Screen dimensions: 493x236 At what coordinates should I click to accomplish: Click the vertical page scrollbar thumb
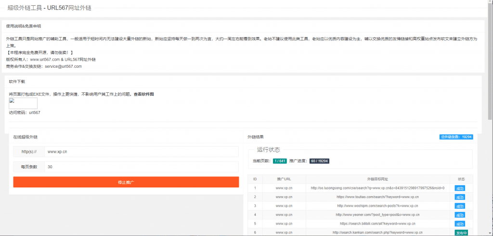click(490, 58)
